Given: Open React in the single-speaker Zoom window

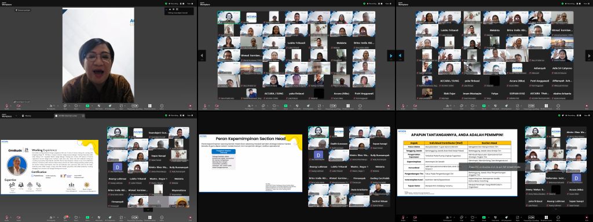Looking at the screenshot, I should click(76, 106).
